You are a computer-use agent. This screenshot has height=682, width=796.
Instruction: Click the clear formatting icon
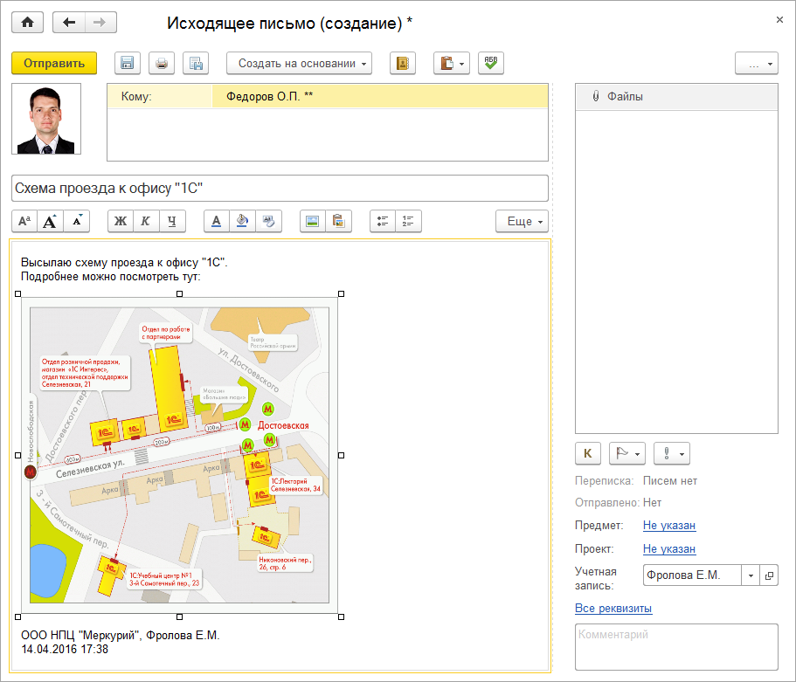[x=268, y=221]
